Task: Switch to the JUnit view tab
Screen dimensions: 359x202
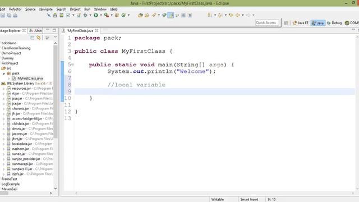Action: (x=35, y=30)
